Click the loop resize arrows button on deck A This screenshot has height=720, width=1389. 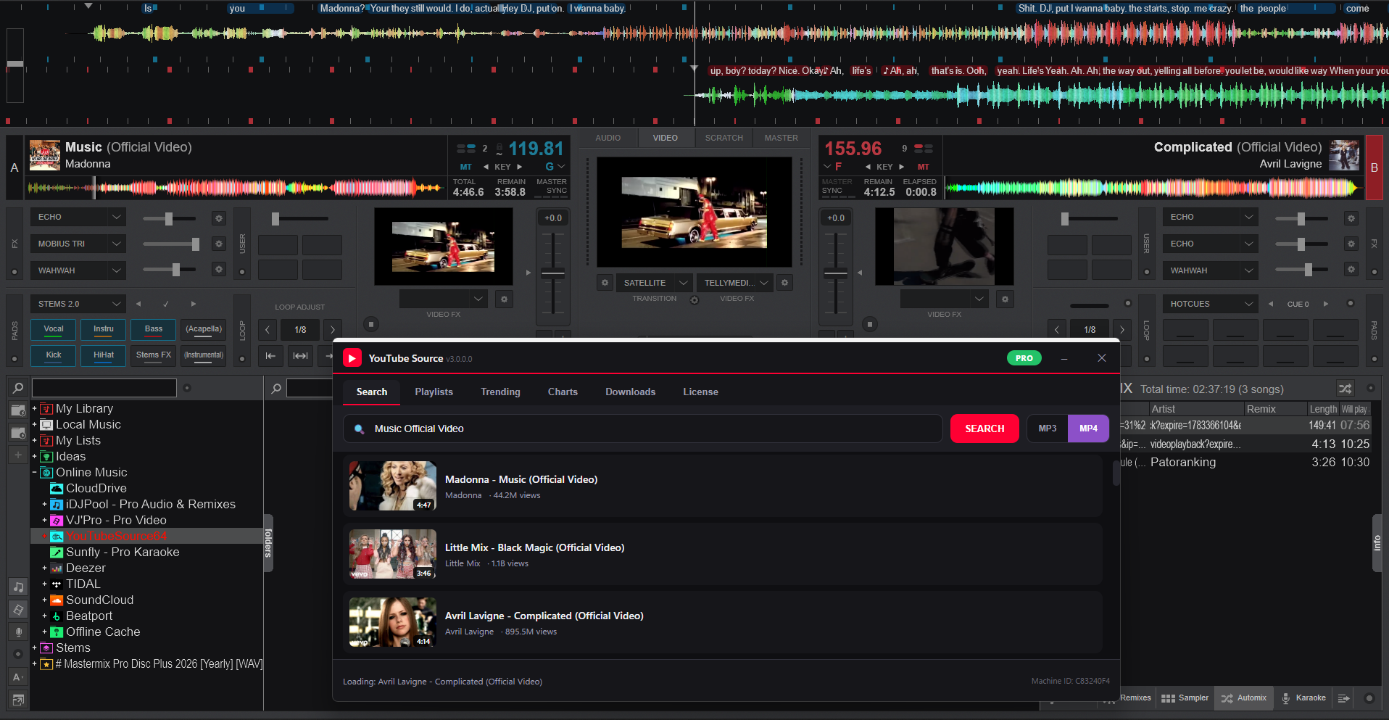coord(300,355)
